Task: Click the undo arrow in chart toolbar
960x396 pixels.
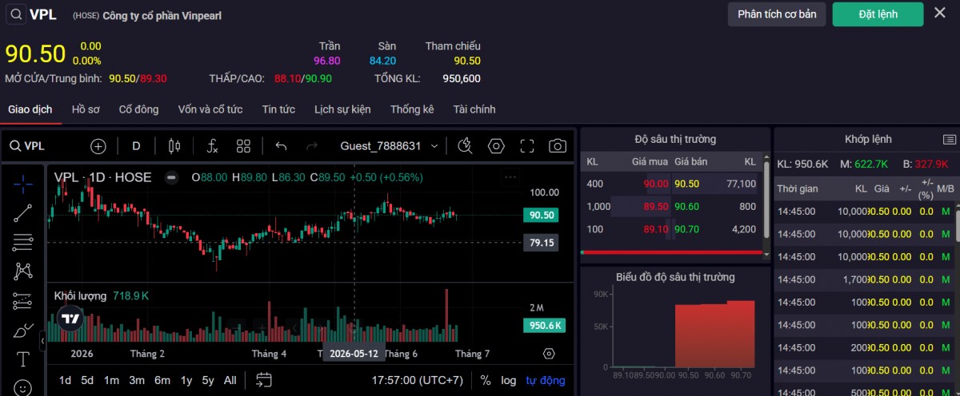Action: point(281,146)
